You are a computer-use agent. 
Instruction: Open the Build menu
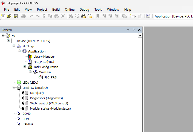point(56,10)
